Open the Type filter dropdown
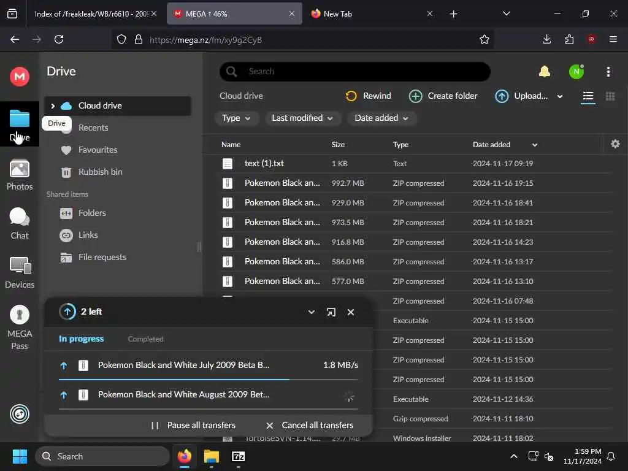This screenshot has width=628, height=471. coord(236,118)
